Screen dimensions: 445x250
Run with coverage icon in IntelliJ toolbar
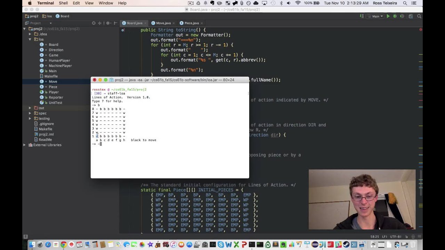[x=402, y=16]
